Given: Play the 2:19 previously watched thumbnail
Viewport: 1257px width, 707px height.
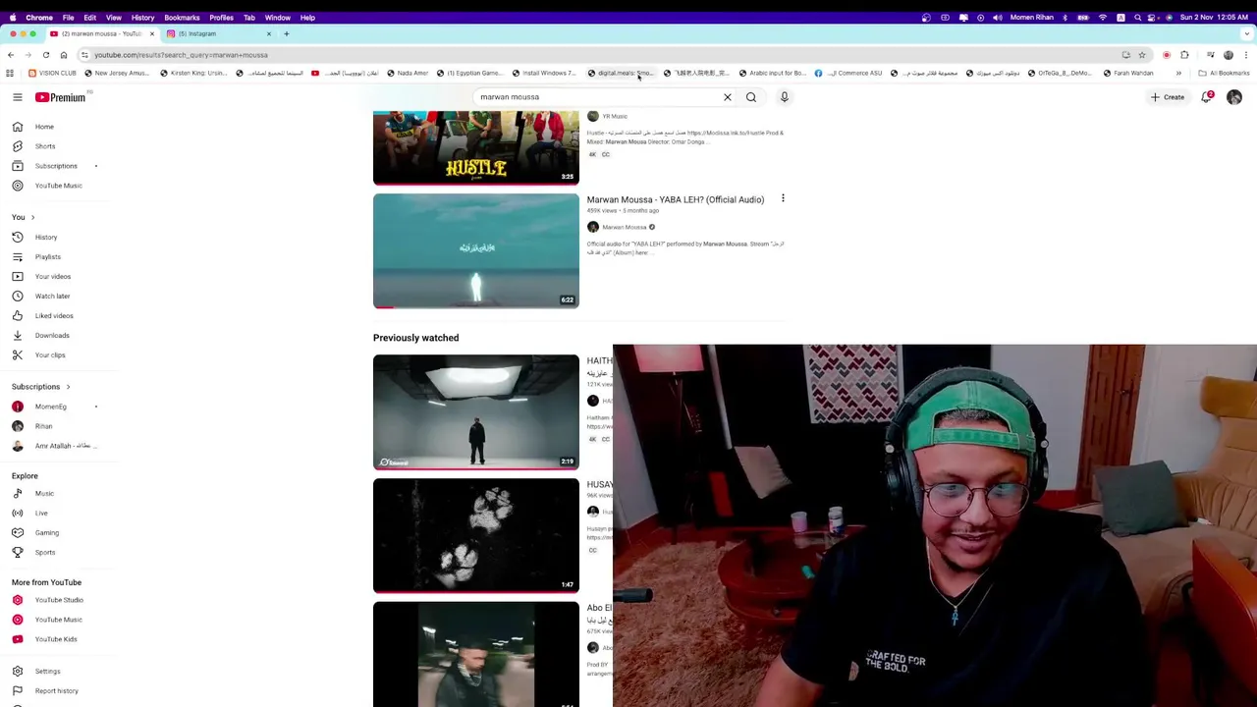Looking at the screenshot, I should [x=476, y=411].
